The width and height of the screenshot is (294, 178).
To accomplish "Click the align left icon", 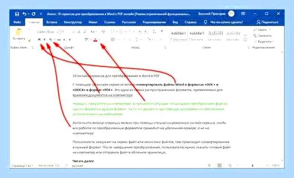I will (113, 39).
